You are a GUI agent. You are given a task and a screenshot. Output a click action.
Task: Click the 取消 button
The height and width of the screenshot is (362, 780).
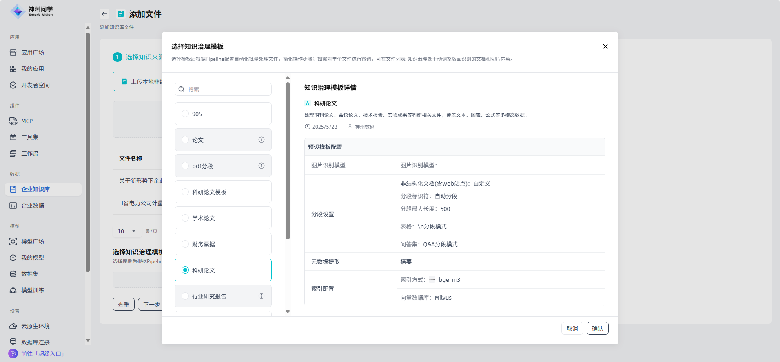click(x=572, y=328)
